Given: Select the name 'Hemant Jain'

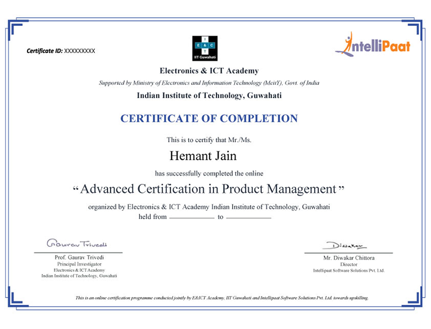Looking at the screenshot, I should click(203, 156).
